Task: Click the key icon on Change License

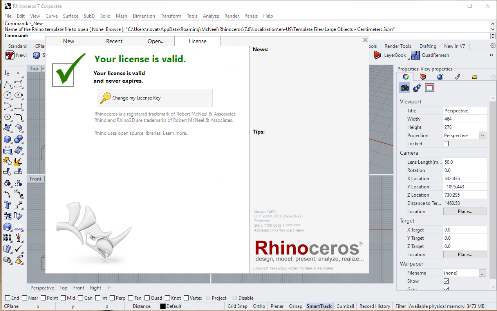Action: pos(105,98)
